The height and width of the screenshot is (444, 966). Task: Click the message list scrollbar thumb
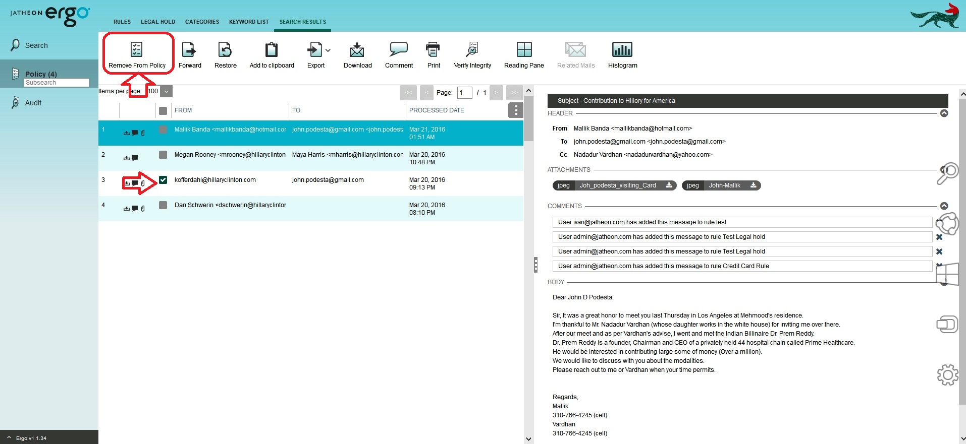528,118
